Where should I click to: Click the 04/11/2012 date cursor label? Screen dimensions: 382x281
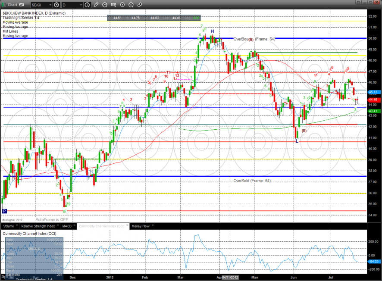tap(230, 278)
